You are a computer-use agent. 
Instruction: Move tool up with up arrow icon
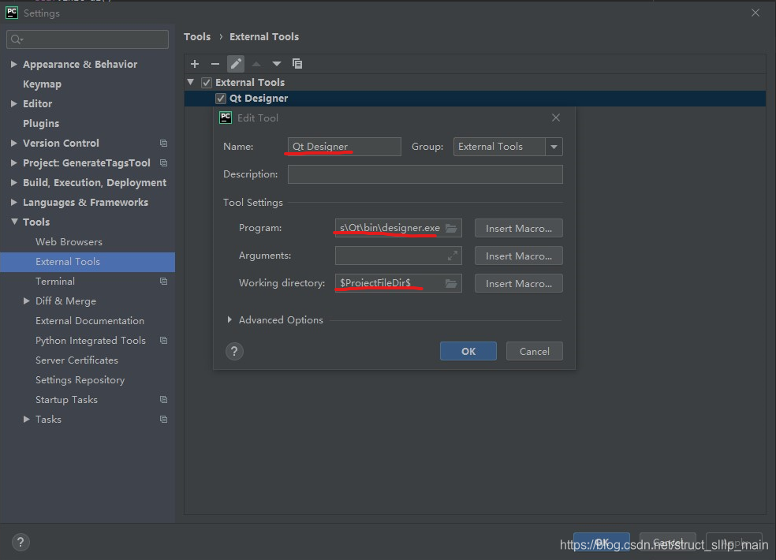[256, 64]
